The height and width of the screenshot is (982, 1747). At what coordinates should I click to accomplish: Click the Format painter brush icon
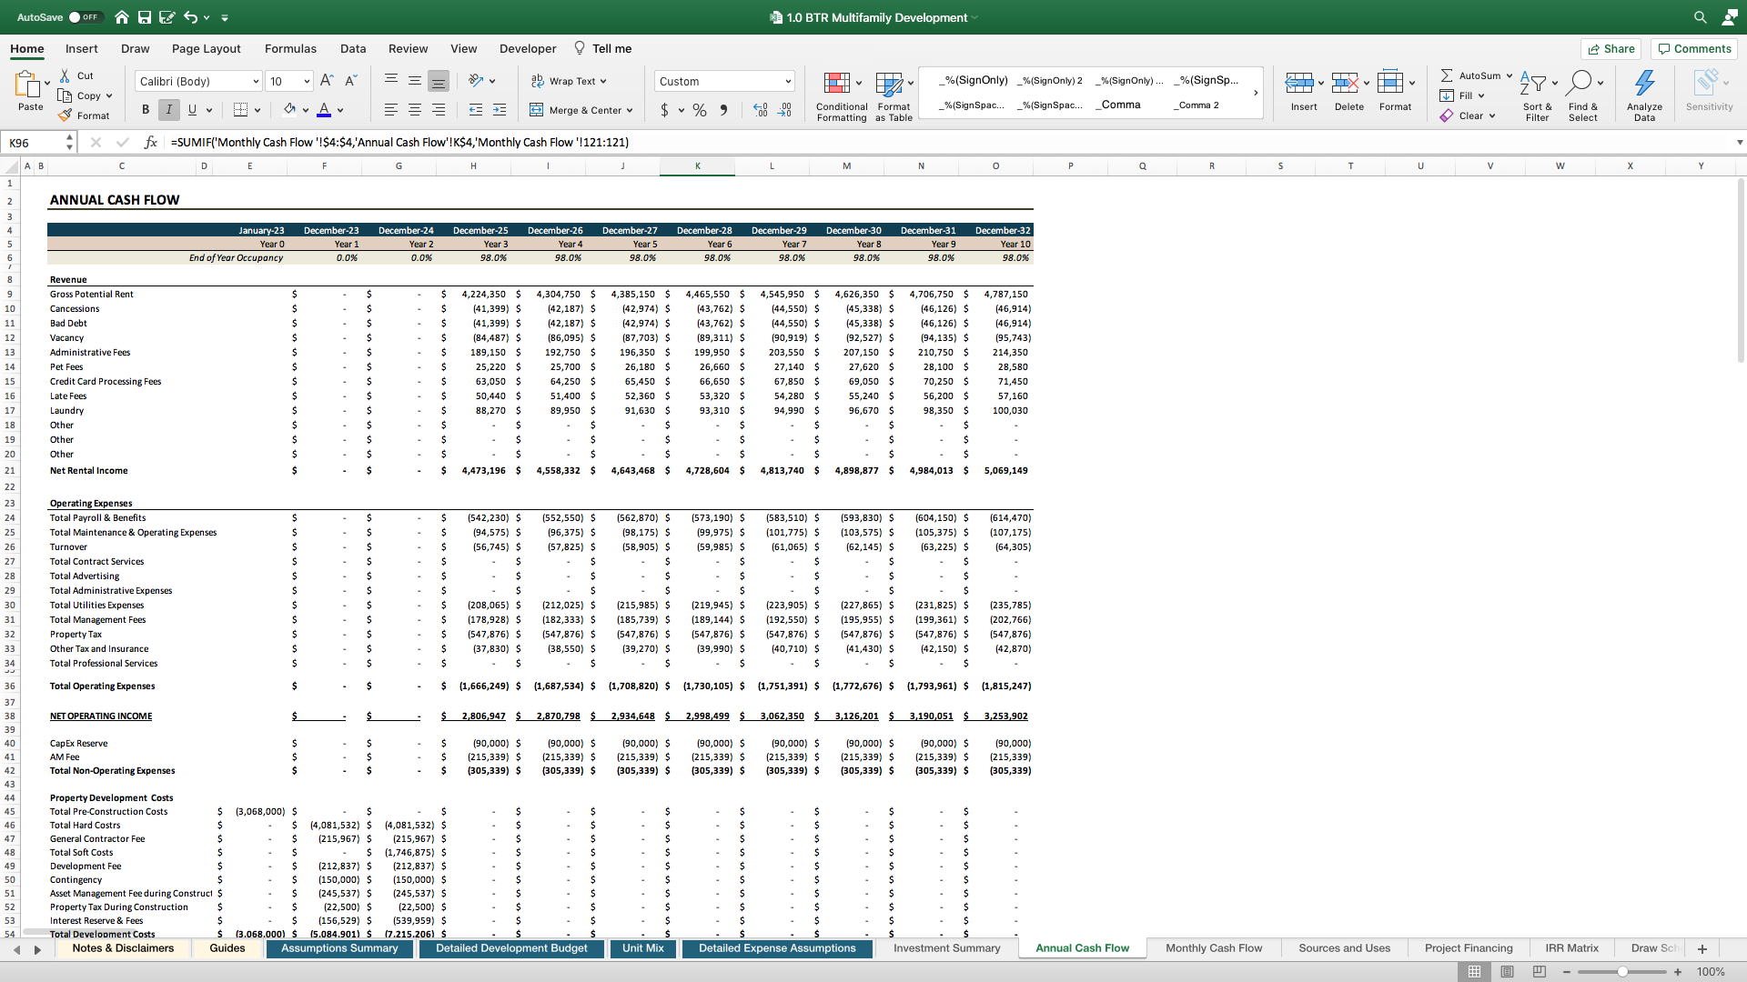[65, 115]
